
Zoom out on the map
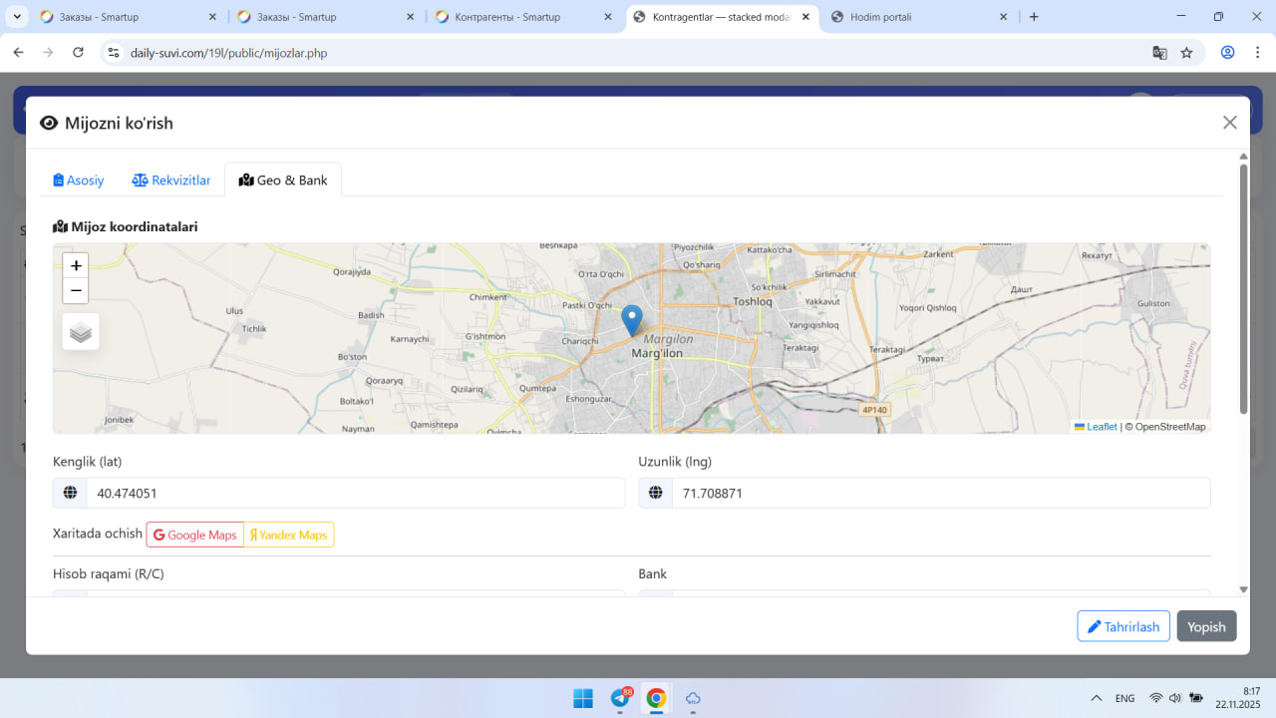(76, 291)
